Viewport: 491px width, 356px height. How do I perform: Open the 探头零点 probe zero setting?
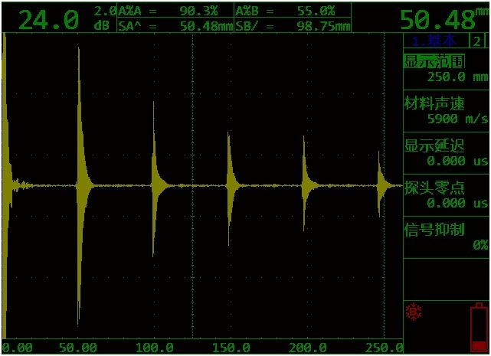446,194
